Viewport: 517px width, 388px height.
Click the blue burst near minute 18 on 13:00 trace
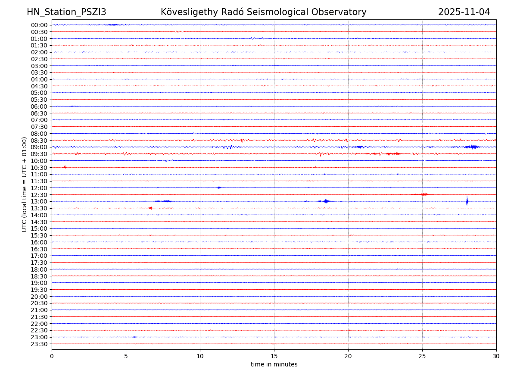(326, 201)
